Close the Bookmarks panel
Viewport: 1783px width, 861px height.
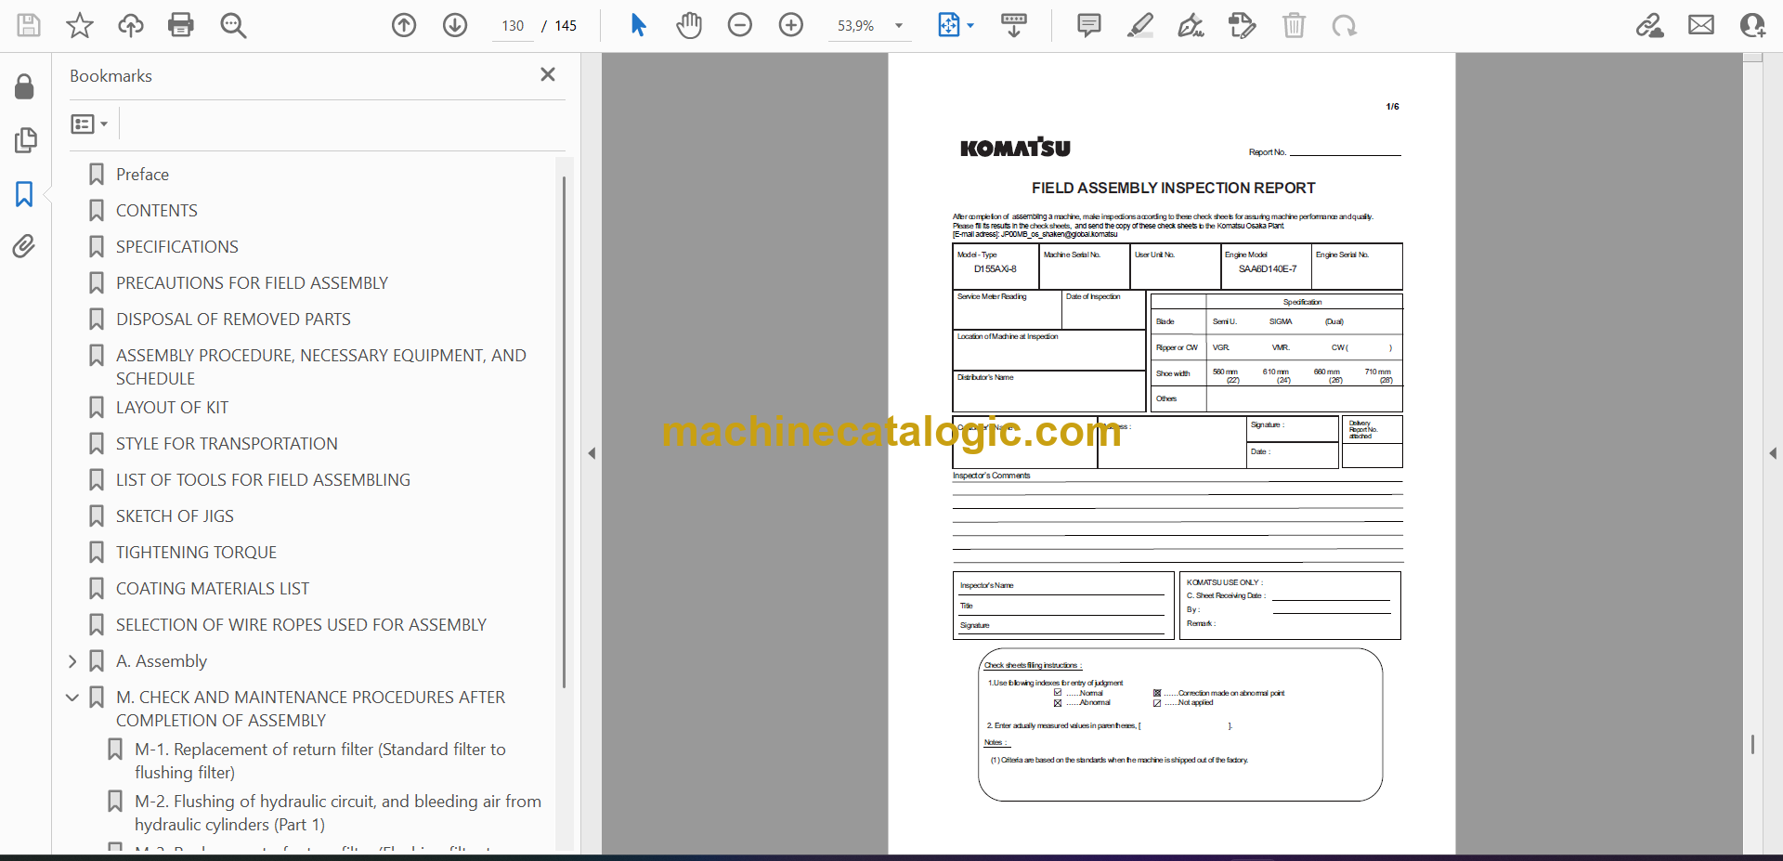[548, 74]
